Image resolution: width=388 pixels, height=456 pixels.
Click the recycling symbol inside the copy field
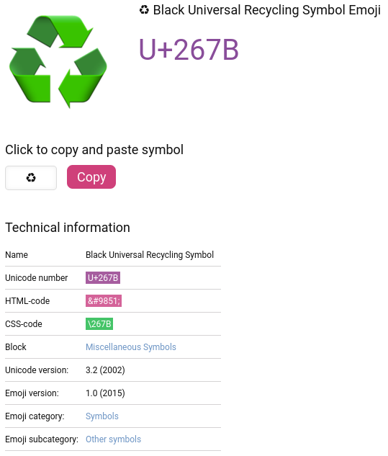pos(31,178)
